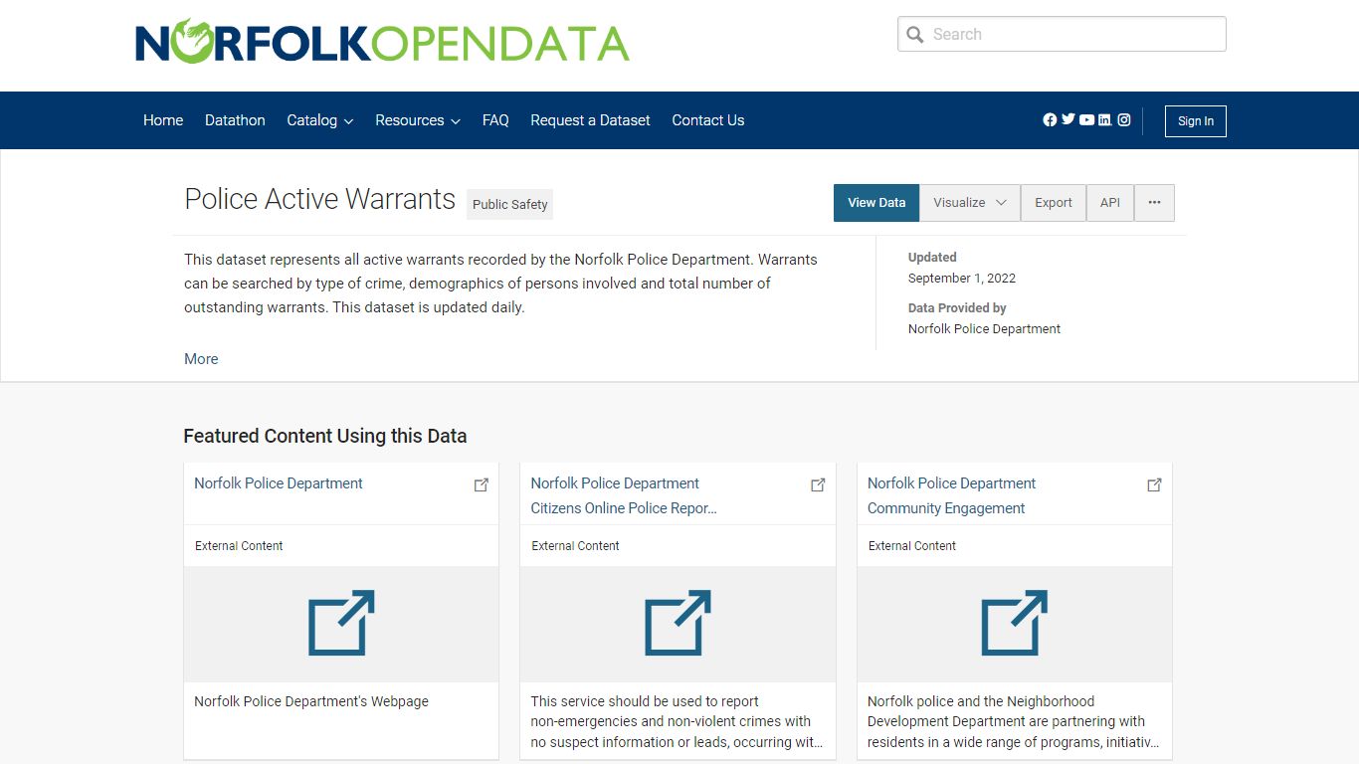Open external link icon on Citizens Online Police Report card
This screenshot has width=1359, height=764.
[x=818, y=484]
